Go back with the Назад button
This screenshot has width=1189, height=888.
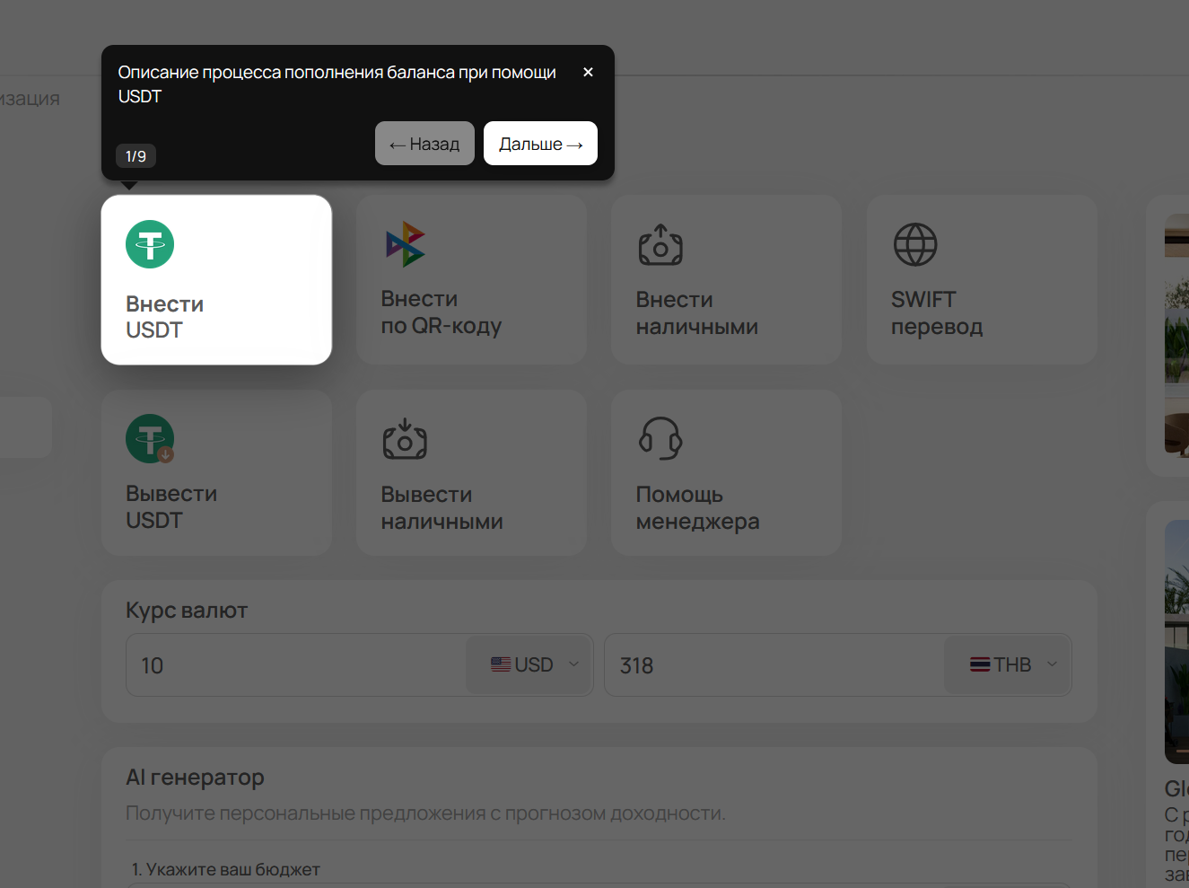[424, 144]
